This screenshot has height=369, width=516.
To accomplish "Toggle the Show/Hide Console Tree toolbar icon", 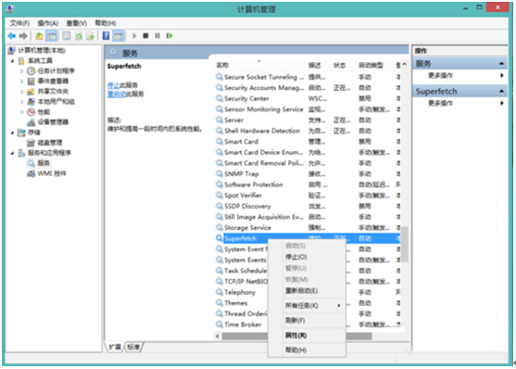I will 51,35.
